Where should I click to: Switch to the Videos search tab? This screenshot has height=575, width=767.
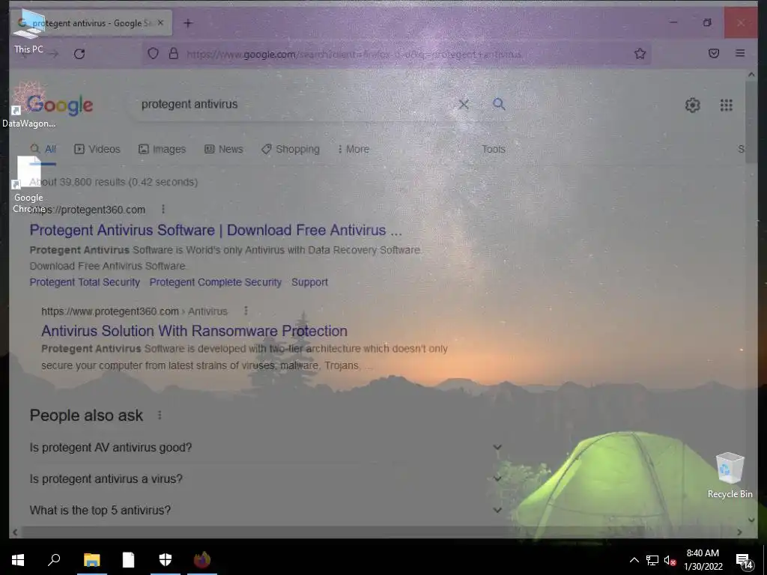click(97, 149)
